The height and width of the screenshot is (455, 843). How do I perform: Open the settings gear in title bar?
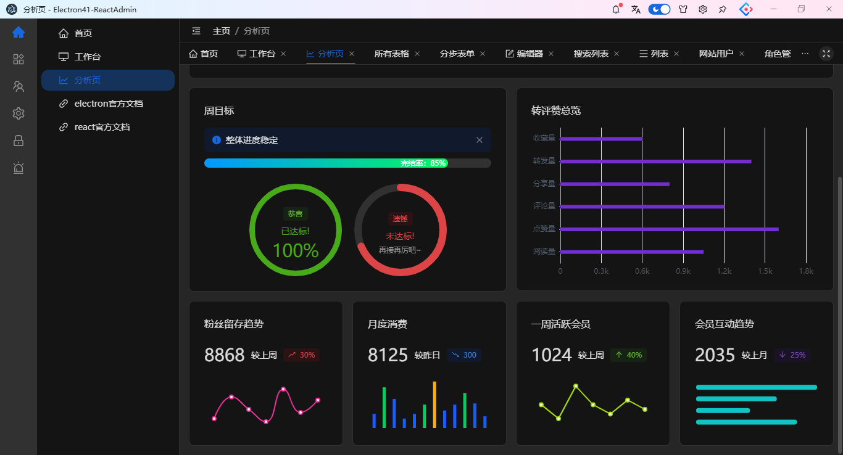(702, 9)
